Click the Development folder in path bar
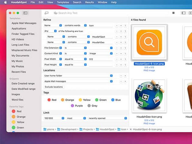 tap(67, 129)
